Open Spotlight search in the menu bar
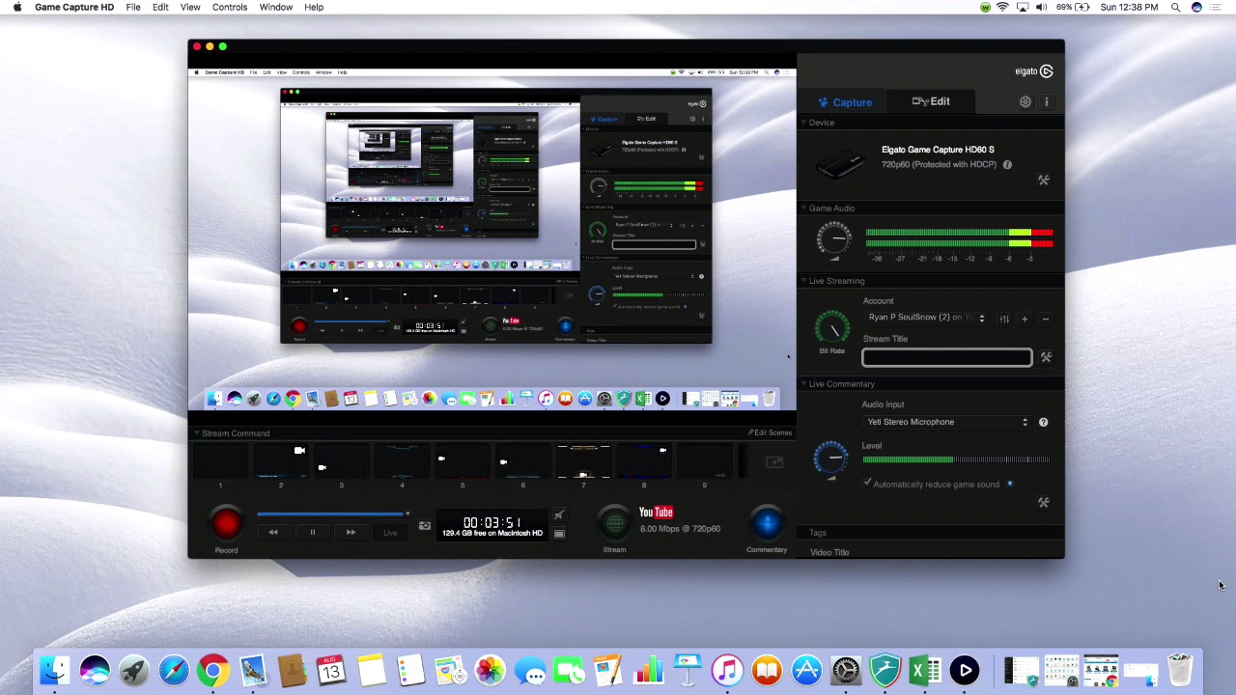Image resolution: width=1236 pixels, height=695 pixels. [1175, 7]
